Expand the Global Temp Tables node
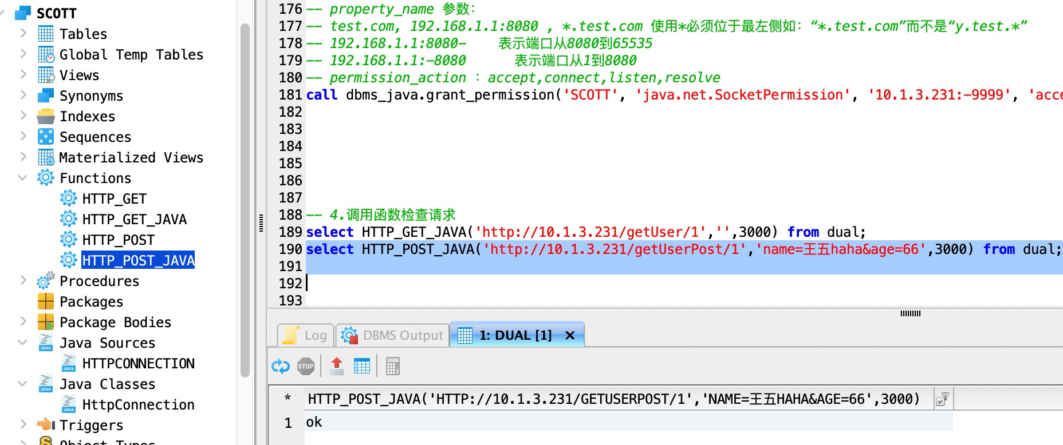 (23, 54)
